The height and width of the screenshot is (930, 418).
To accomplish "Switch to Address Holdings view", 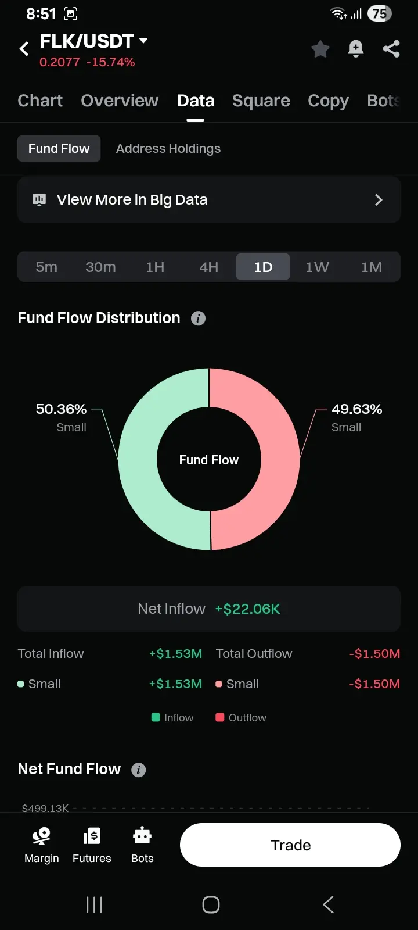I will tap(168, 149).
